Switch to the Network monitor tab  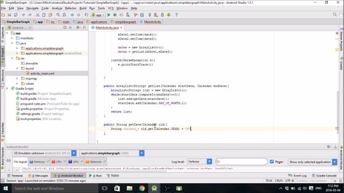click(x=96, y=162)
